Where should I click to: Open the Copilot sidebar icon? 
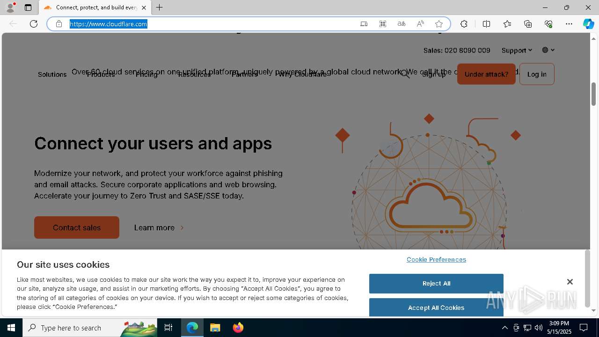coord(588,24)
